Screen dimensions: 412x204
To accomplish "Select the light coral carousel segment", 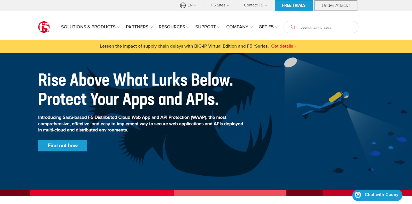I will tap(230, 193).
